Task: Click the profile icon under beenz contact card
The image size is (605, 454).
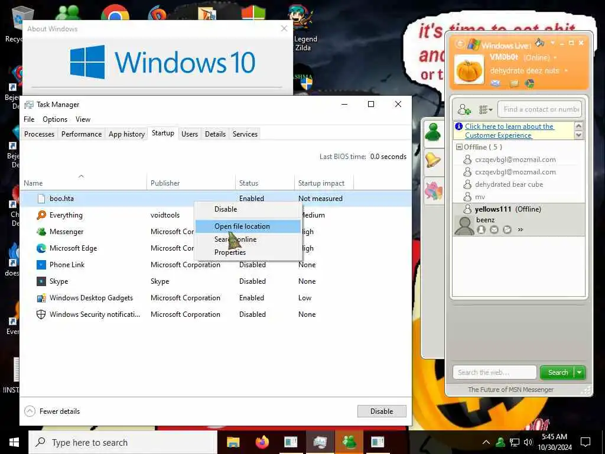Action: coord(481,230)
